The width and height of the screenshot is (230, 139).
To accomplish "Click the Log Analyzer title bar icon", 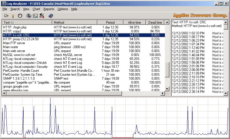I will [x=4, y=4].
